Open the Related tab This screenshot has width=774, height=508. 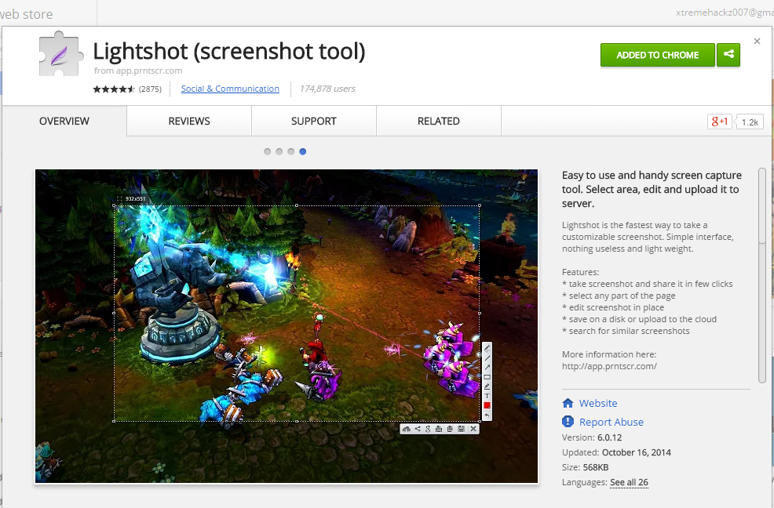coord(439,121)
